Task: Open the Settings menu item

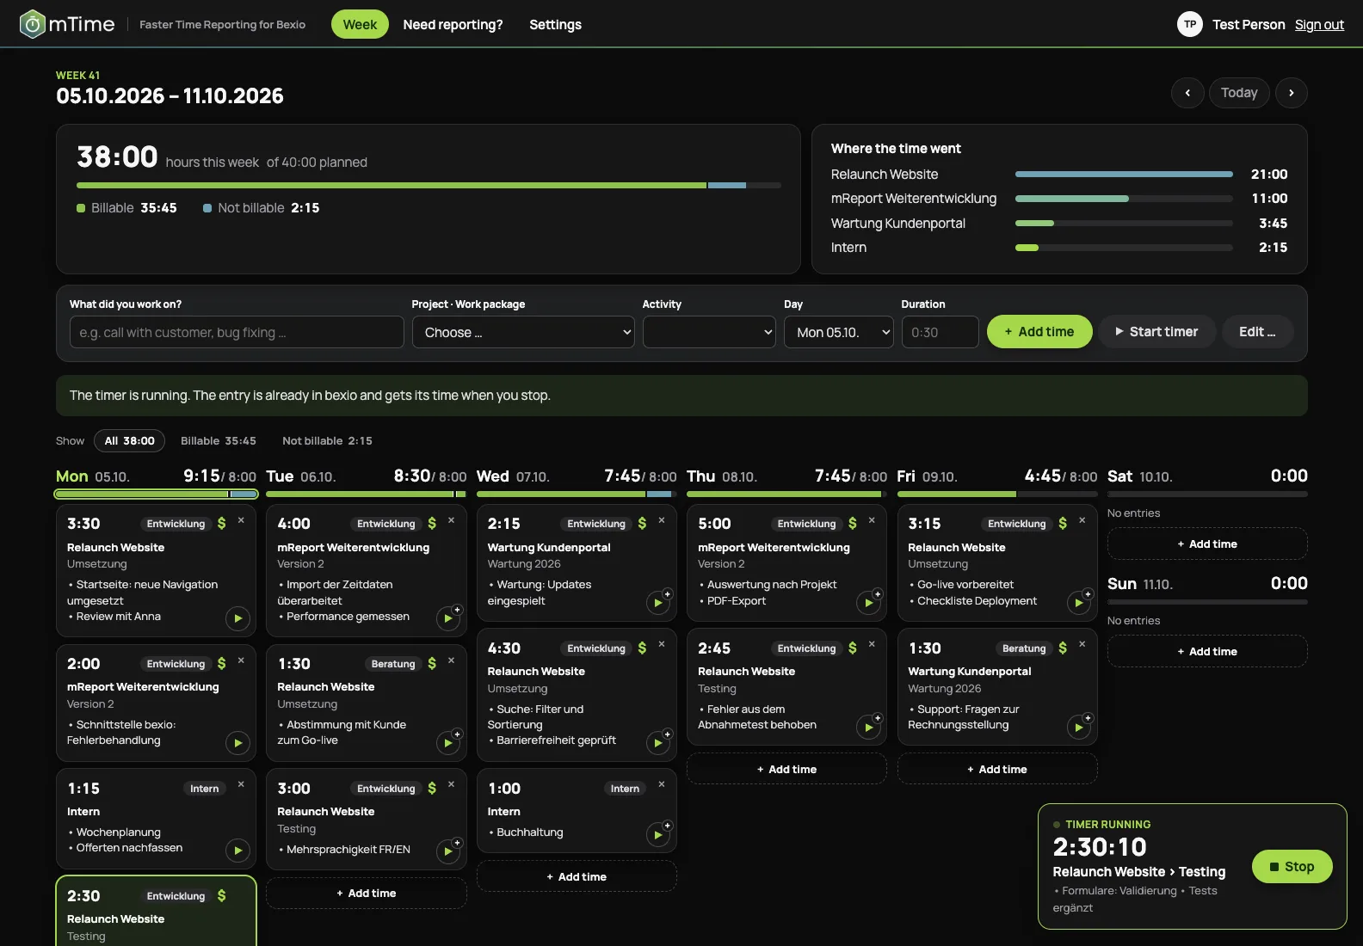Action: [555, 24]
